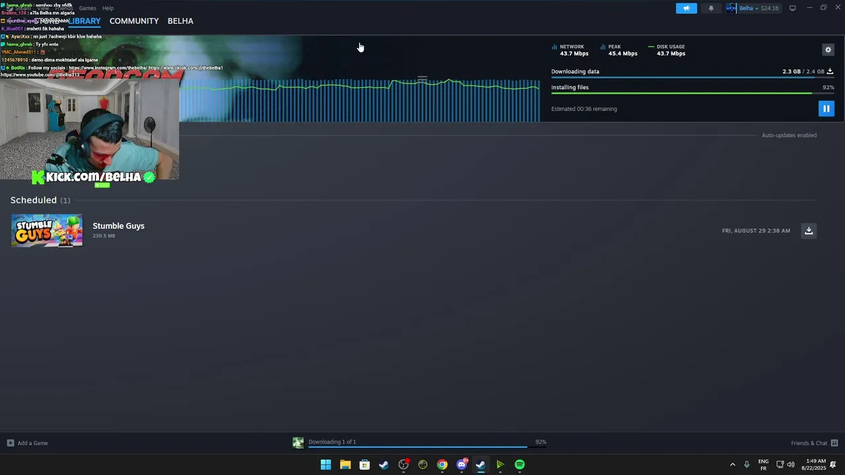Viewport: 845px width, 475px height.
Task: Click the NETWORK speed graph legend
Action: coord(570,50)
